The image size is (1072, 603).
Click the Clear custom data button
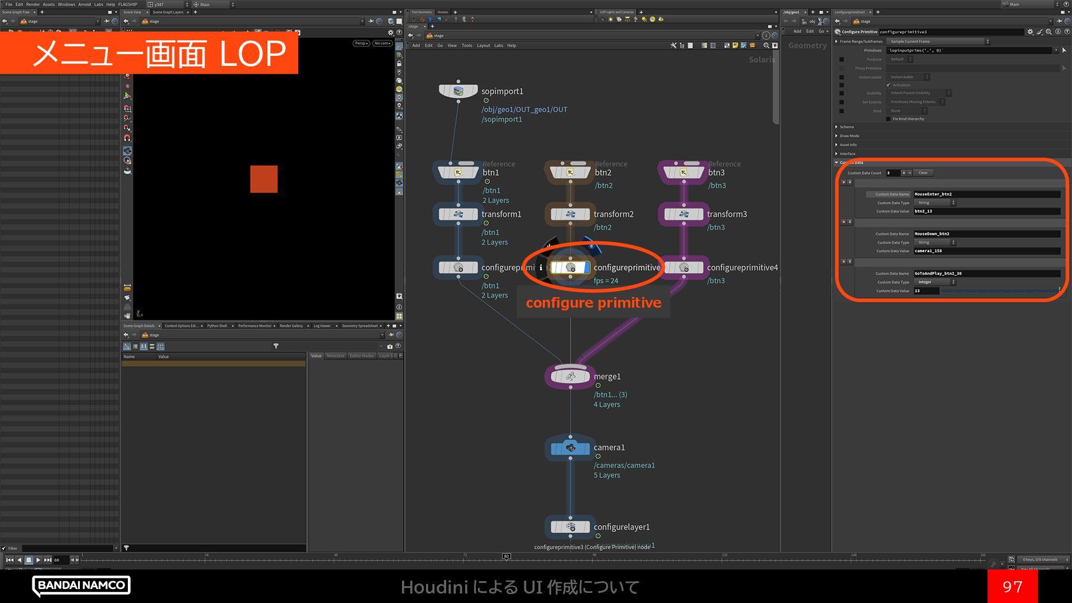click(923, 173)
